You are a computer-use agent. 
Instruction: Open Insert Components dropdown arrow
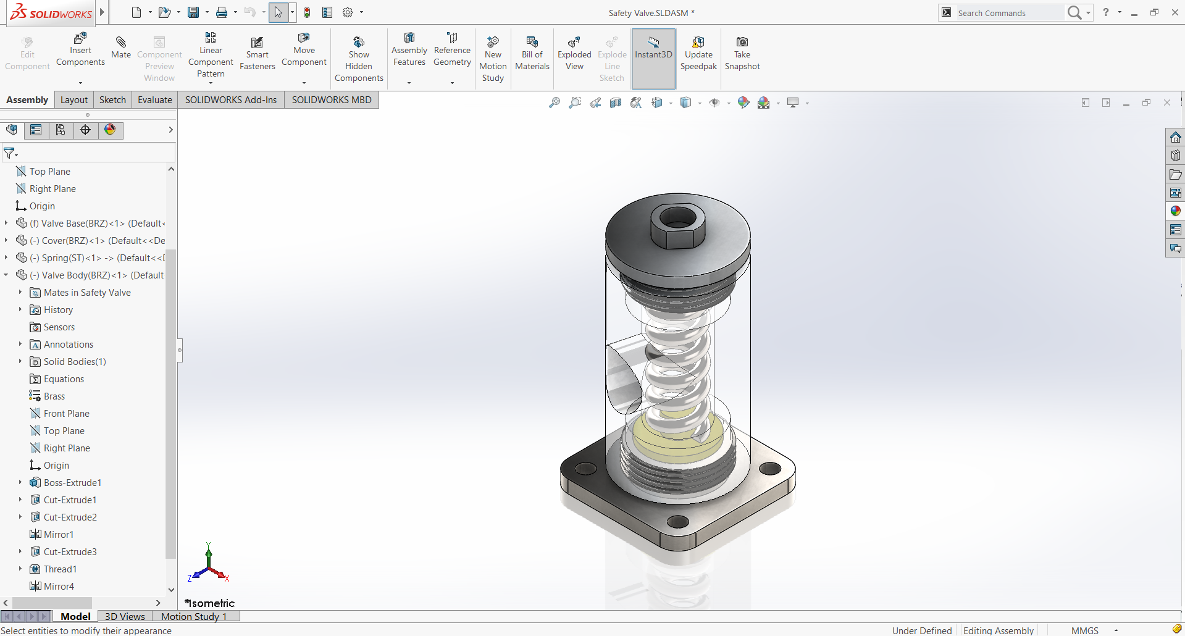(80, 83)
